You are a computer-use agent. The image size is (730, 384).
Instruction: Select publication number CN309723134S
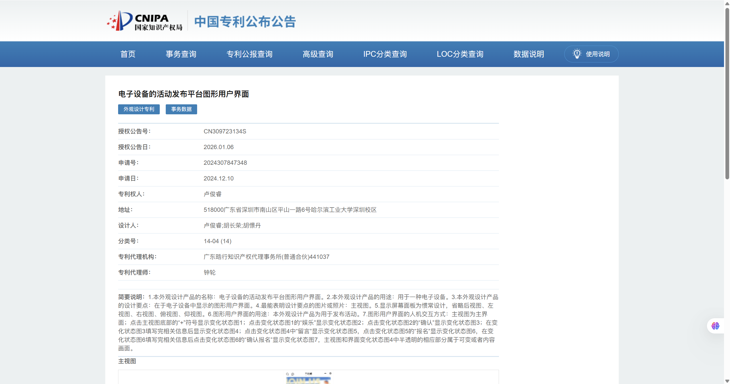[x=225, y=131]
